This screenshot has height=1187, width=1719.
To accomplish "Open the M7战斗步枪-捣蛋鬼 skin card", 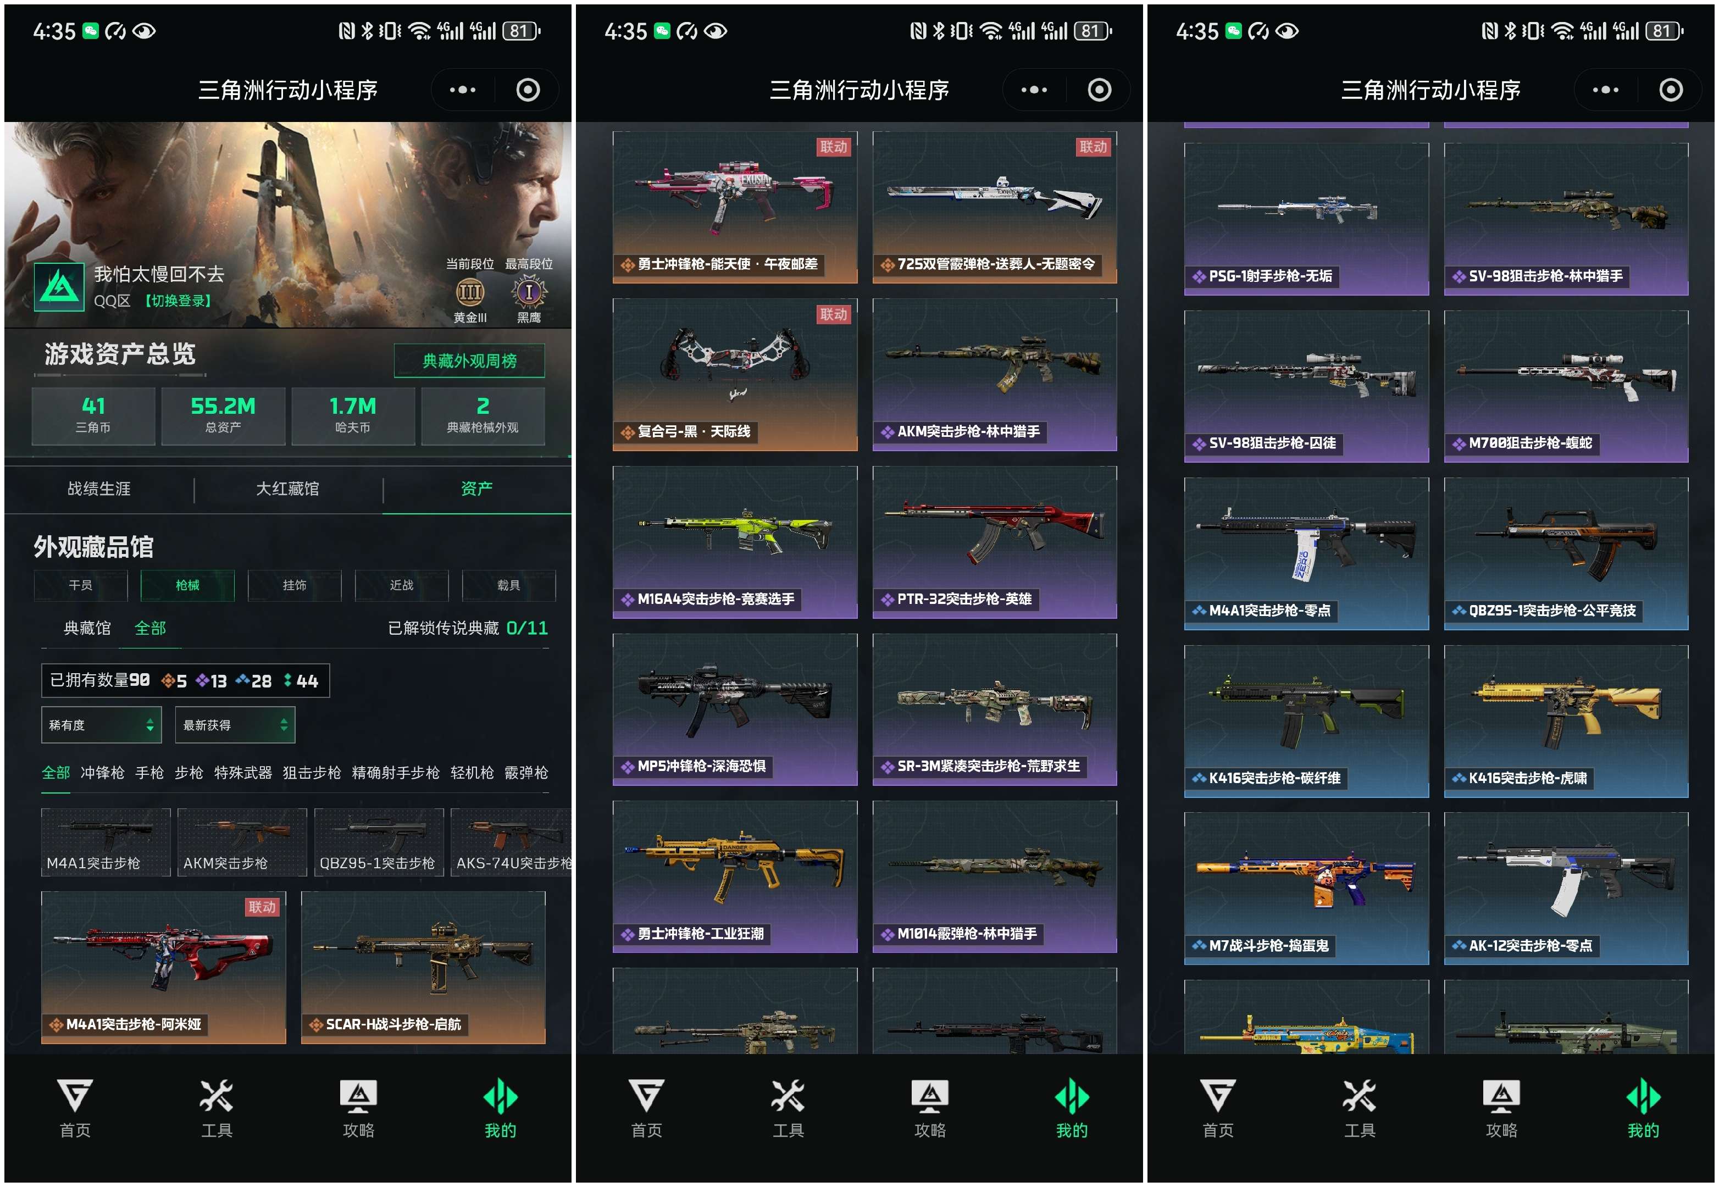I will [1306, 889].
